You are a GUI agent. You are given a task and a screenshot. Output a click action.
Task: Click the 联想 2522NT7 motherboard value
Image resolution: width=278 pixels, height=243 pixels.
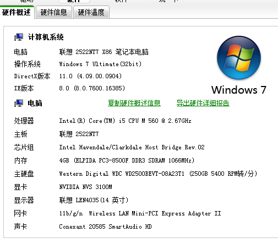pos(79,134)
